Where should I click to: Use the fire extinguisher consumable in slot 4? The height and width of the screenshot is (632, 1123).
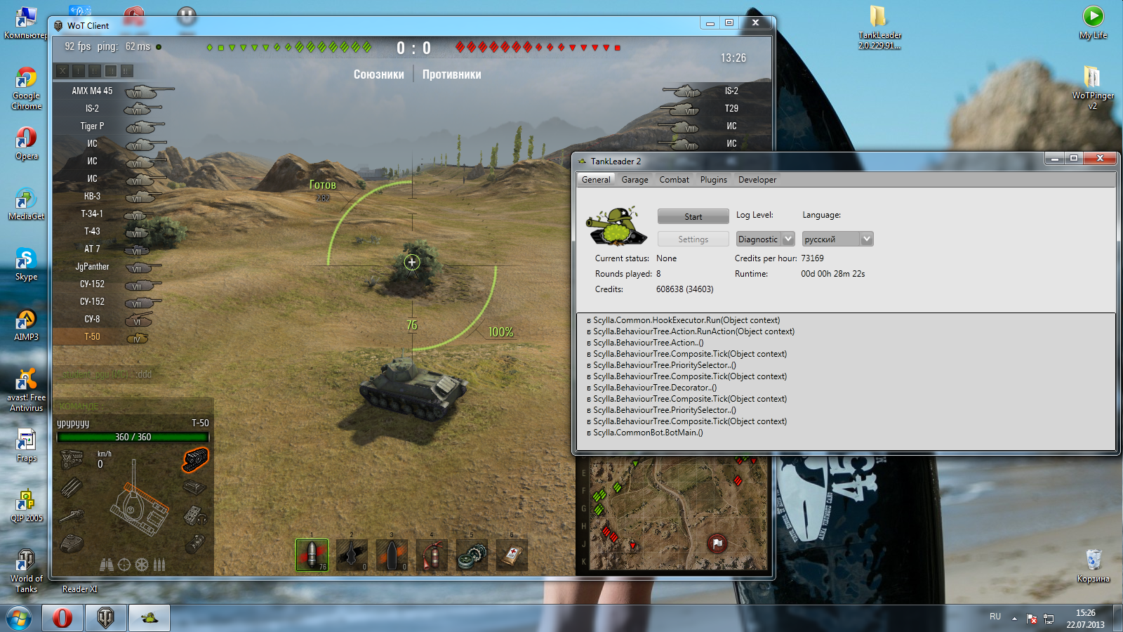point(432,555)
